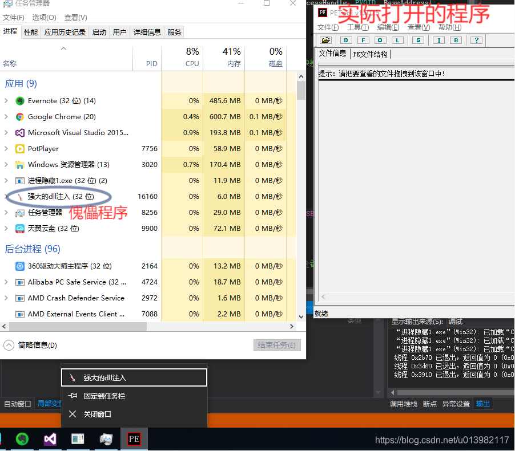Switch to the 启动 tab
The height and width of the screenshot is (451, 515).
click(99, 32)
